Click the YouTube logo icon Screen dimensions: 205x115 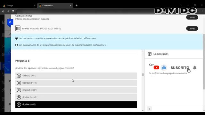[x=156, y=67]
